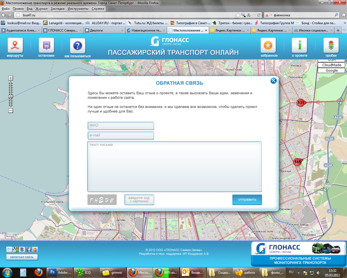Close the Обратная связь feedback dialog
Image resolution: width=347 pixels, height=278 pixels.
274,81
